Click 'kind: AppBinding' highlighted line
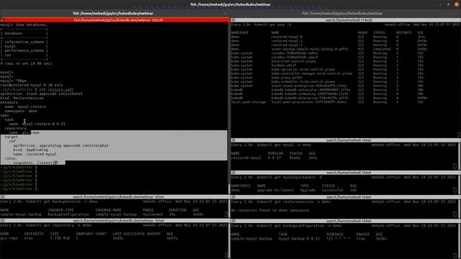Image resolution: width=461 pixels, height=259 pixels. 30,150
